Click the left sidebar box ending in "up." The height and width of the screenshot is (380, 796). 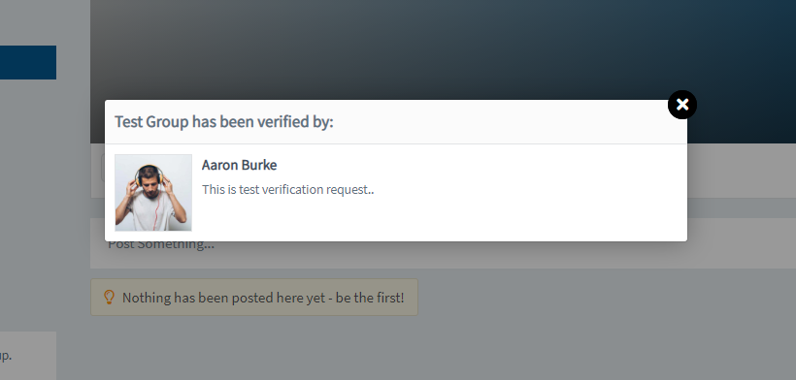(x=28, y=356)
